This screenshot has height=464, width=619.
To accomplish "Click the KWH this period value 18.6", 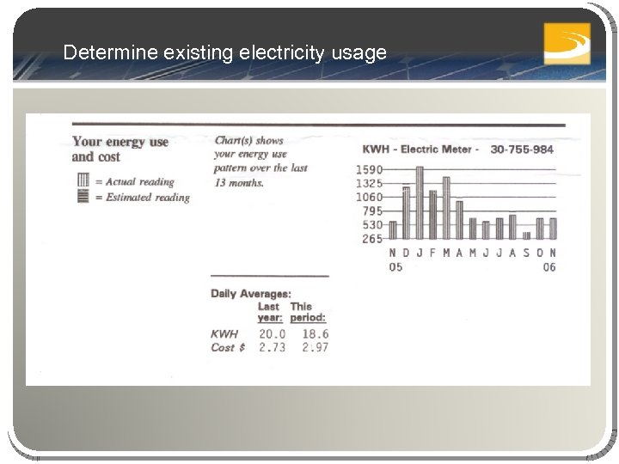I will 316,334.
